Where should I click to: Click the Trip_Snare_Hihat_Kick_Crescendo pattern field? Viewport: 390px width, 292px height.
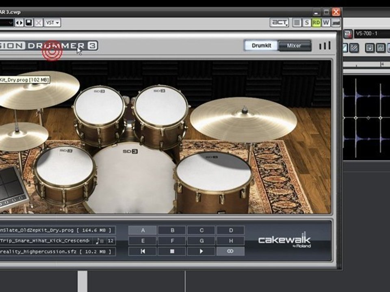(46, 240)
